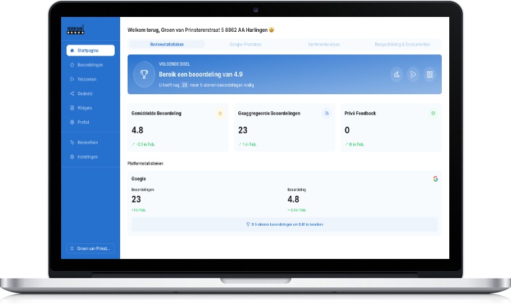
Task: Click the '1 in Feb.' trend under Geaggregeerde Beoordelingen
Action: 247,144
